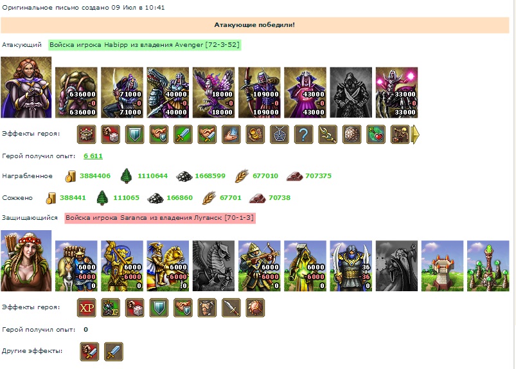Click the gold coins icon in Награбленное row

pos(71,176)
